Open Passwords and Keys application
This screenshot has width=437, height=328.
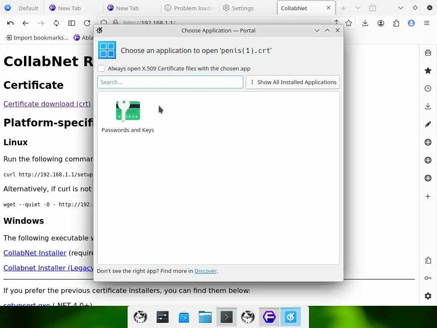pyautogui.click(x=128, y=116)
